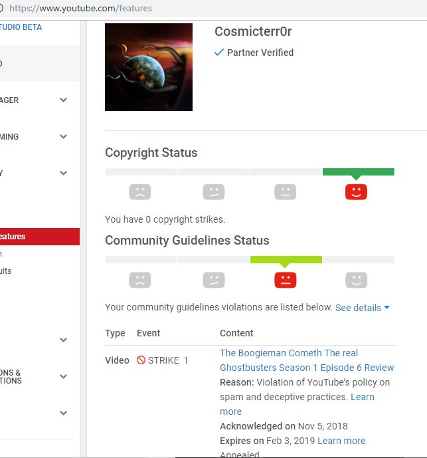Expand the sidebar section ending in MING
427x458 pixels.
[x=63, y=136]
